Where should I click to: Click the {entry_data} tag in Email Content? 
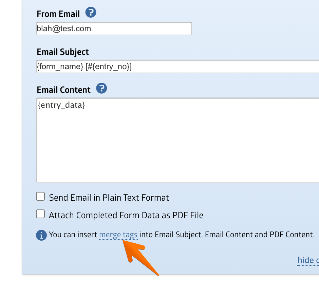click(61, 105)
